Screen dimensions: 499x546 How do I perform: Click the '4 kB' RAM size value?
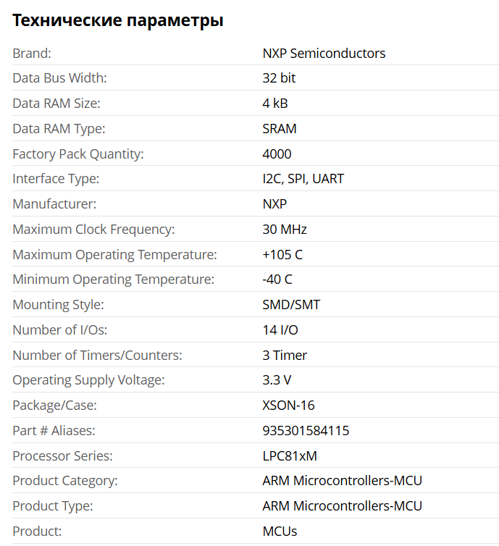(275, 104)
